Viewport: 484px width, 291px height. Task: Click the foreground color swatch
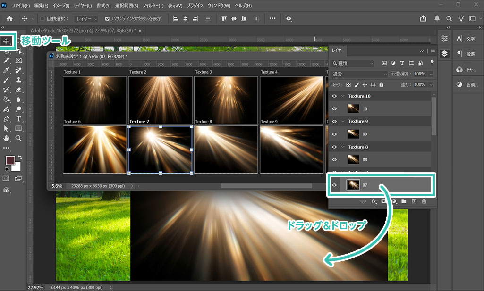[x=10, y=160]
